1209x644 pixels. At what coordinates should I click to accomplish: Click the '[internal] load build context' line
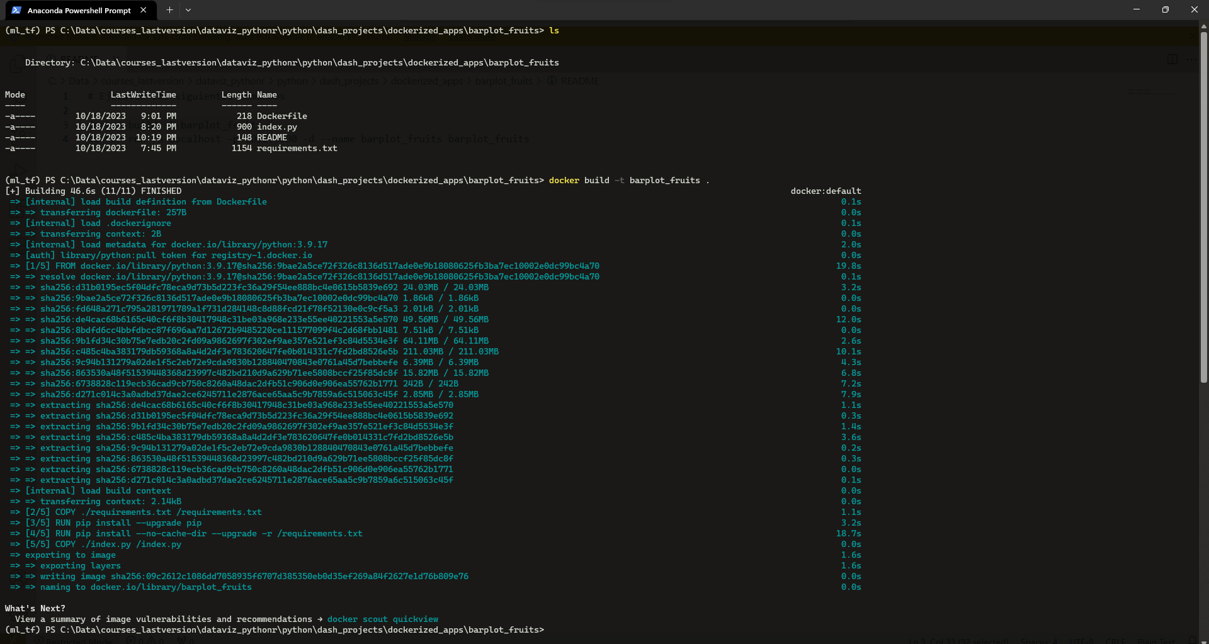point(91,490)
